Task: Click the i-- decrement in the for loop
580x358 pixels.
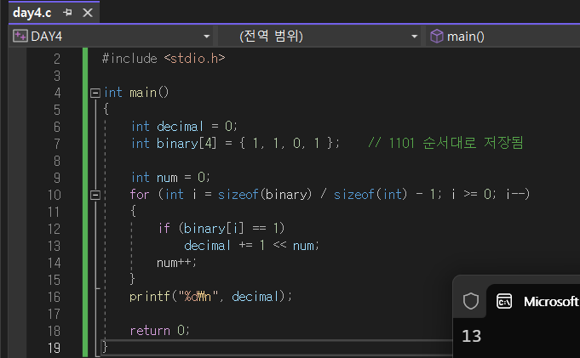Action: click(x=514, y=195)
